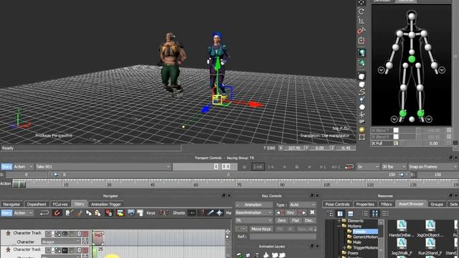Select the Scale tool in viewer toolbar

coord(361,21)
